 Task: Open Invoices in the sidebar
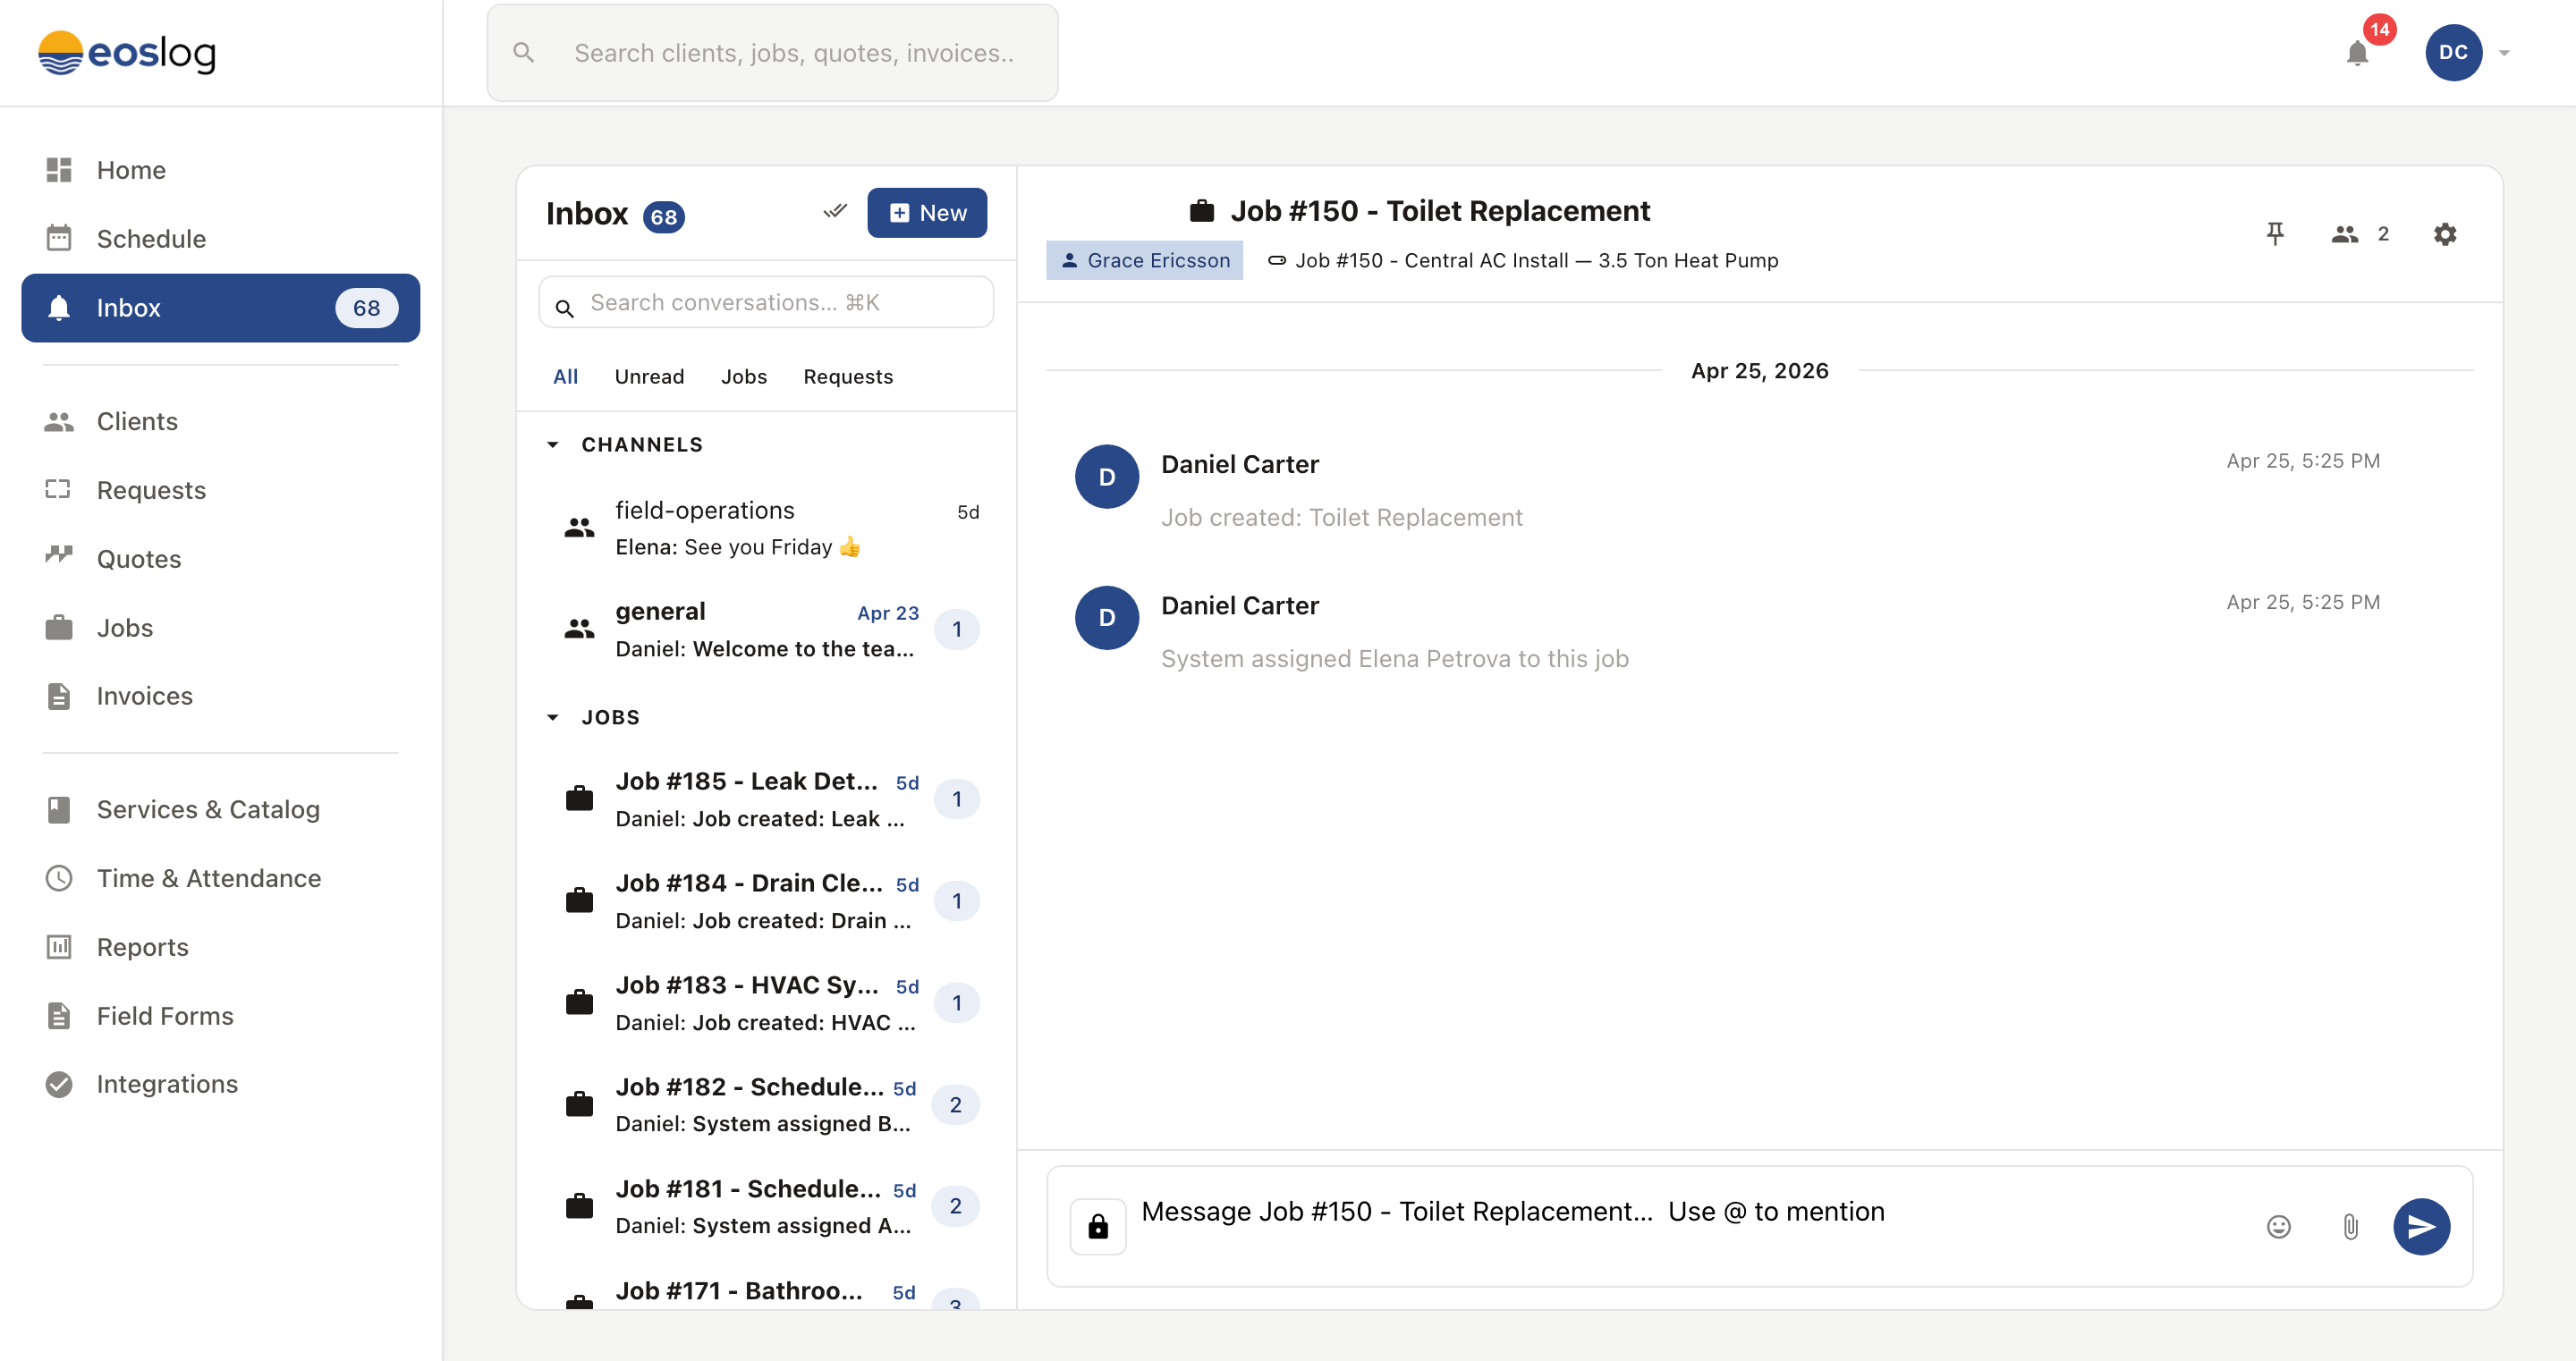coord(220,696)
